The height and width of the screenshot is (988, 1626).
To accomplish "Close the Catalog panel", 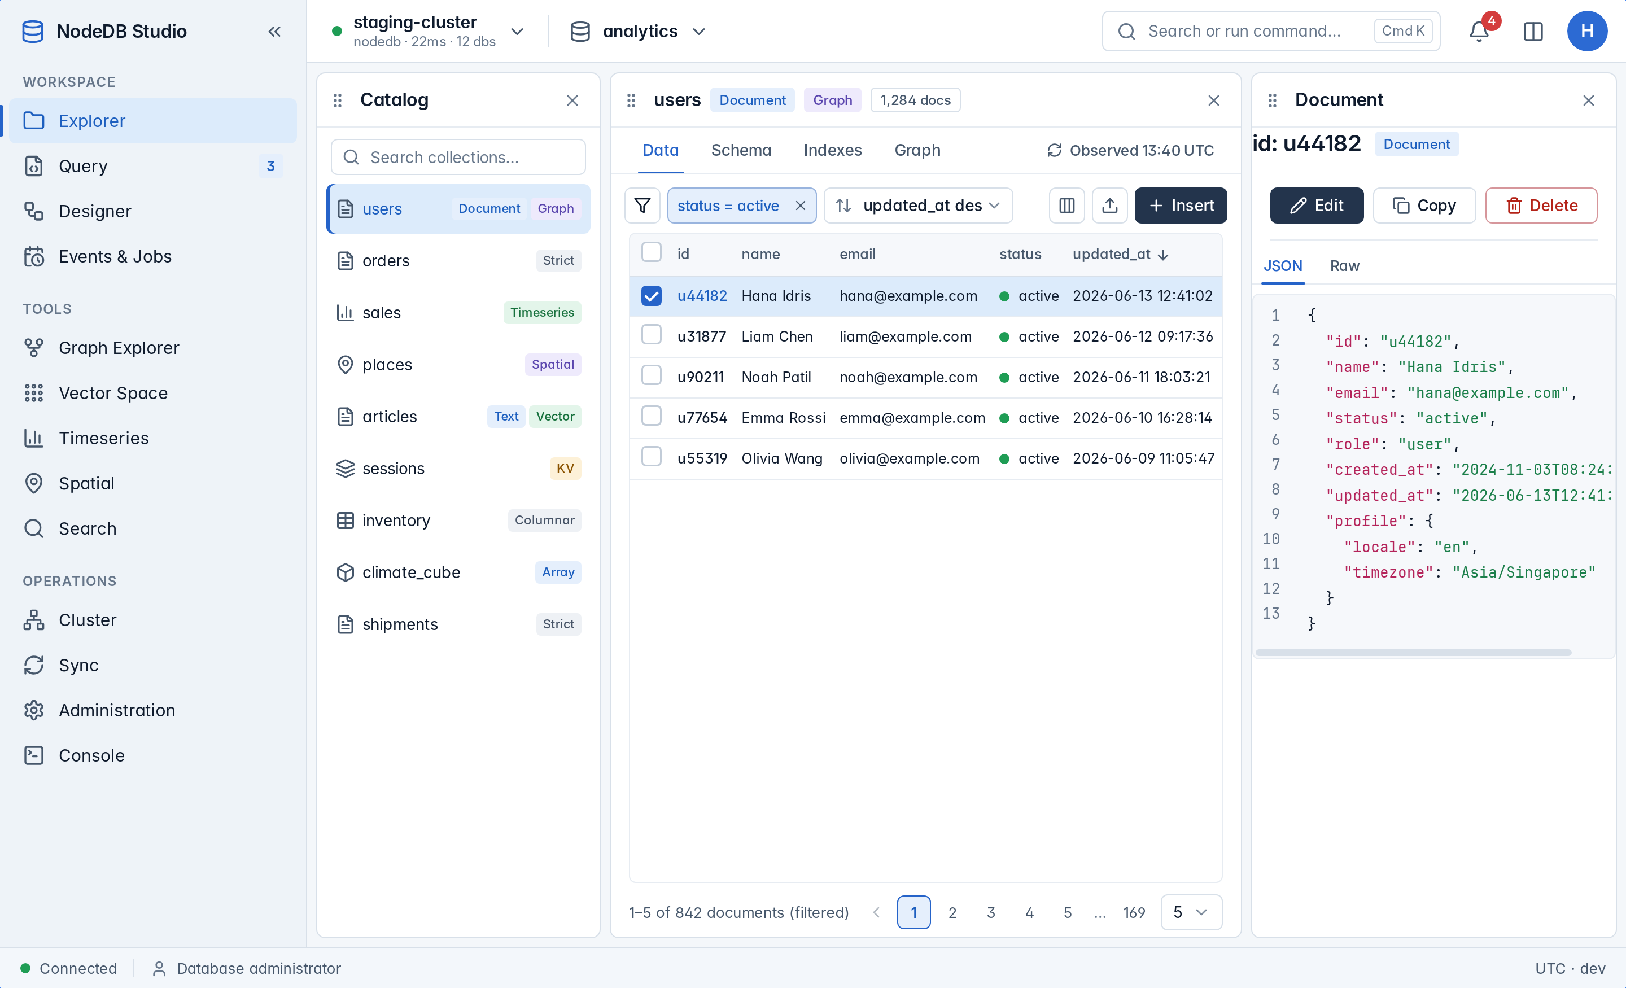I will (x=572, y=100).
